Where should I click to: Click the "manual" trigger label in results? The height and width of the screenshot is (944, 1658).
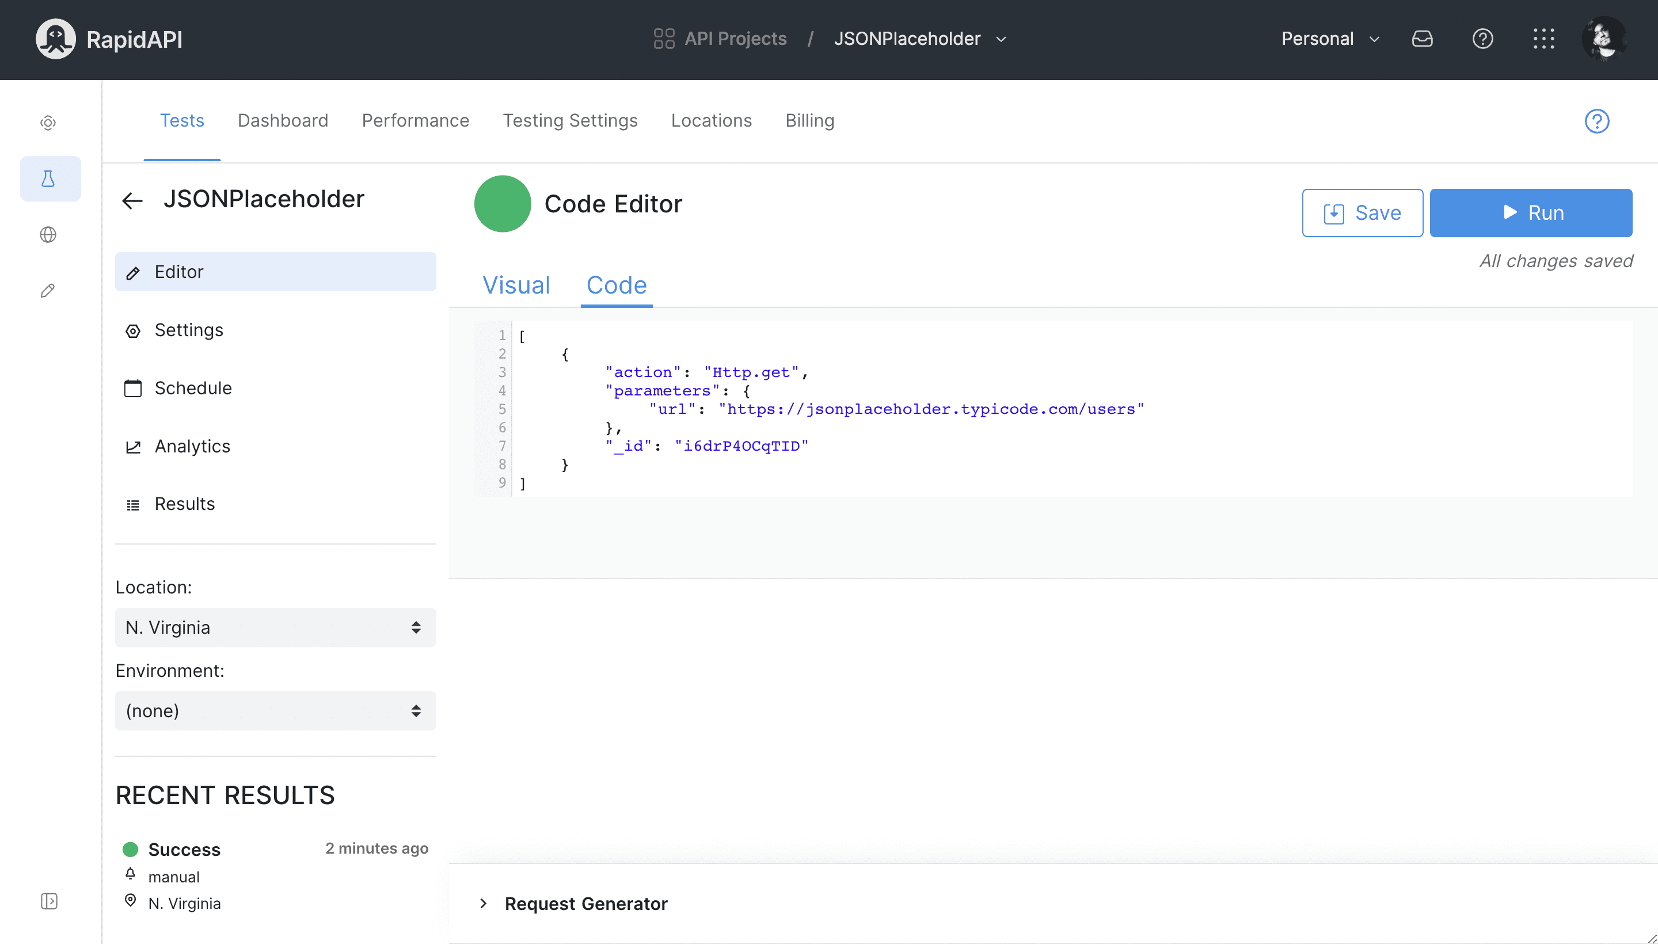pyautogui.click(x=174, y=877)
